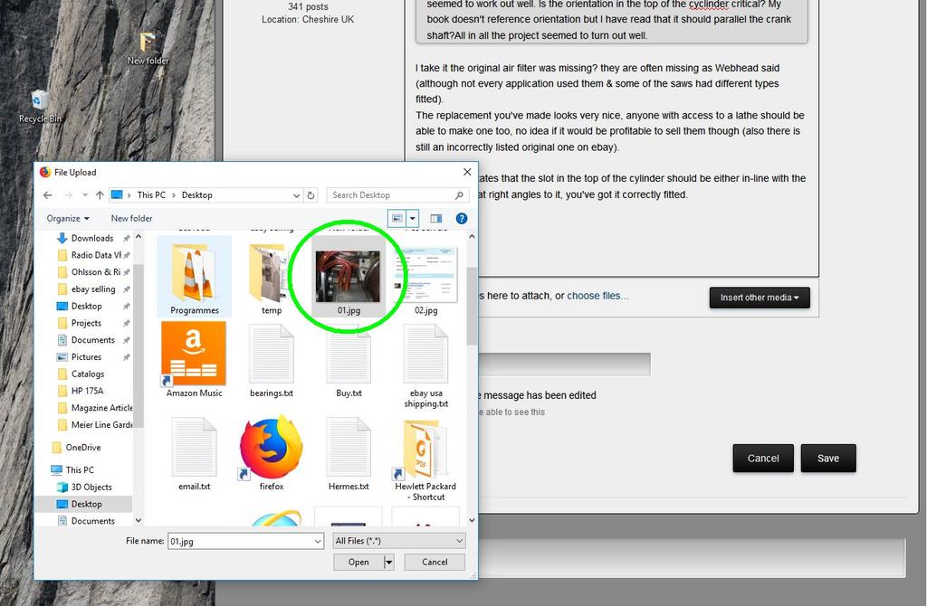Click the Back arrow in File Upload dialog

click(x=47, y=194)
